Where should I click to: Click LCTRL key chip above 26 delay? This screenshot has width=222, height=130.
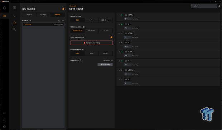pos(129,70)
